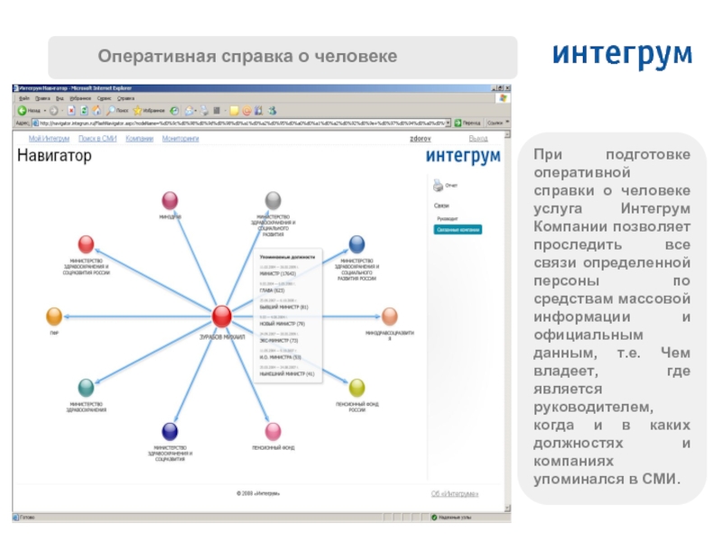Select the teal МИНИСТЕРСТВО ЗДРАВООХРАНЕНИЯ node

[x=86, y=388]
